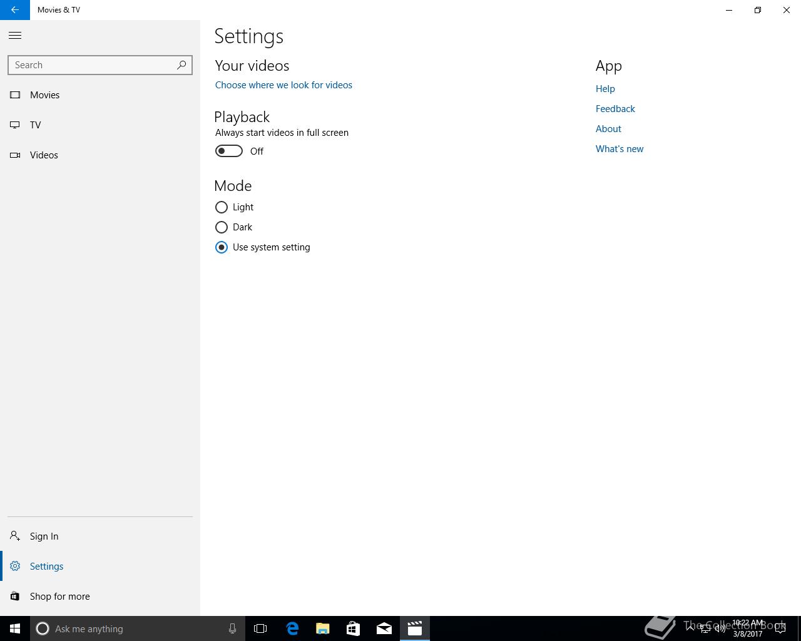Click Choose where we look for videos
The height and width of the screenshot is (641, 801).
click(283, 85)
